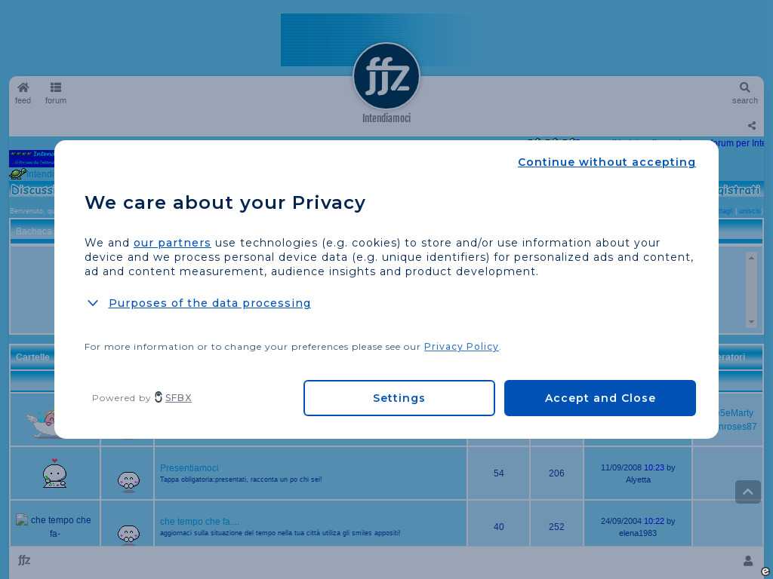
Task: Open the our partners link
Action: [x=172, y=243]
